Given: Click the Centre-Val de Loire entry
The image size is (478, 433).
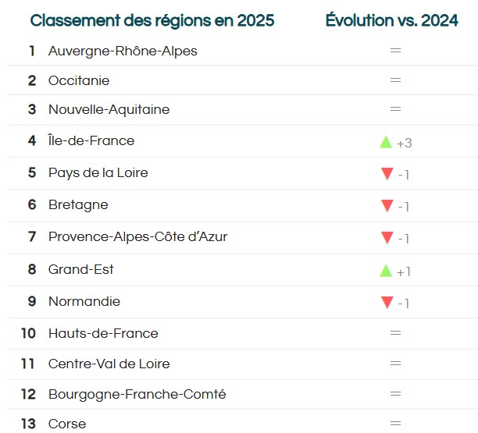Looking at the screenshot, I should coord(109,364).
